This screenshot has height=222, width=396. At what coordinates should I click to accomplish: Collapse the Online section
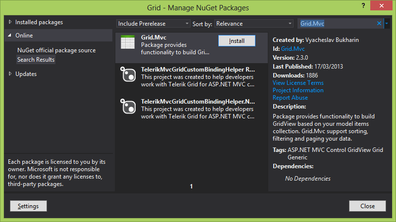click(10, 36)
